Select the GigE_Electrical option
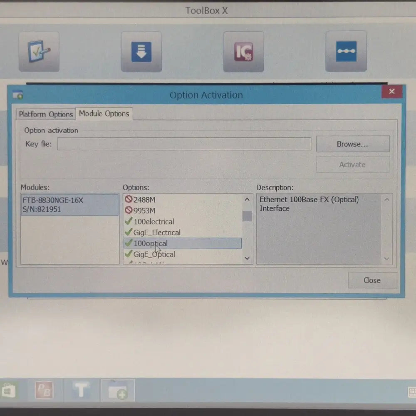The width and height of the screenshot is (416, 416). click(157, 233)
